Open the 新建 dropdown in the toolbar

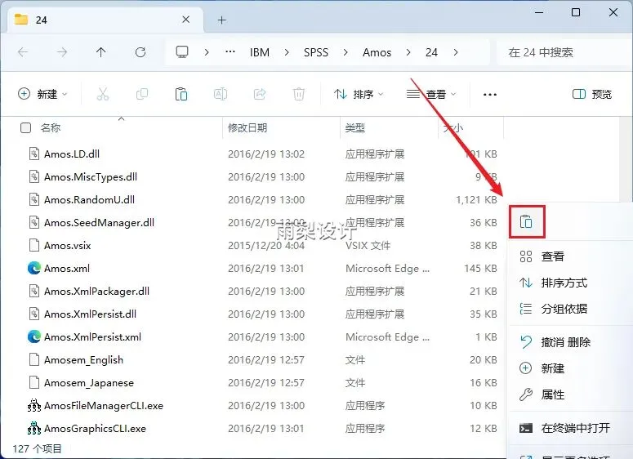[42, 94]
